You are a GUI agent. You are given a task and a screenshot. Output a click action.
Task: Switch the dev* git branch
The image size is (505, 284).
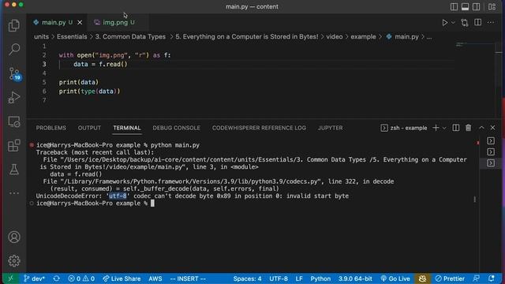[34, 278]
